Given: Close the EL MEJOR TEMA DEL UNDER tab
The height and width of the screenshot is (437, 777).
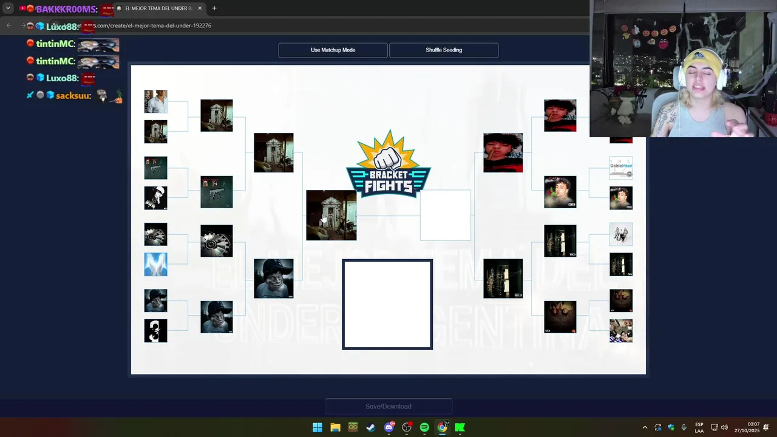Looking at the screenshot, I should [x=199, y=8].
